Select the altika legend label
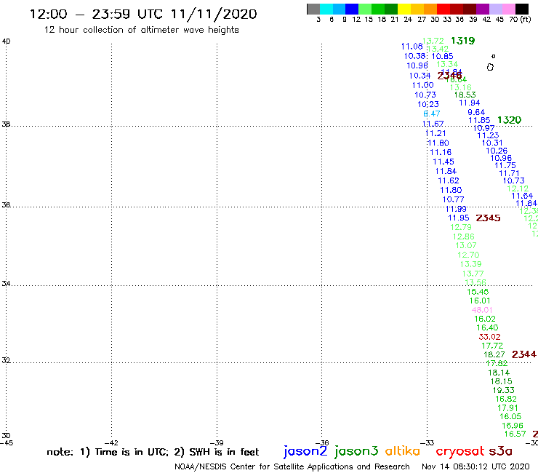Viewport: 538px width, 473px height. [x=403, y=450]
